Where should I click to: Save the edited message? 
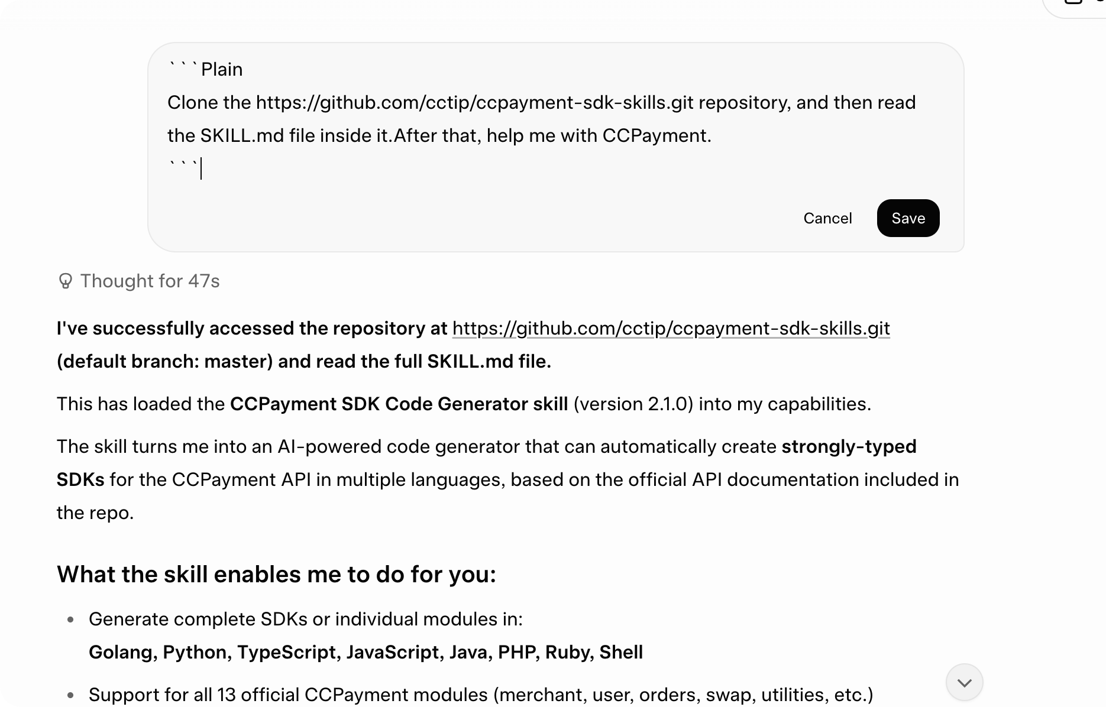coord(908,218)
